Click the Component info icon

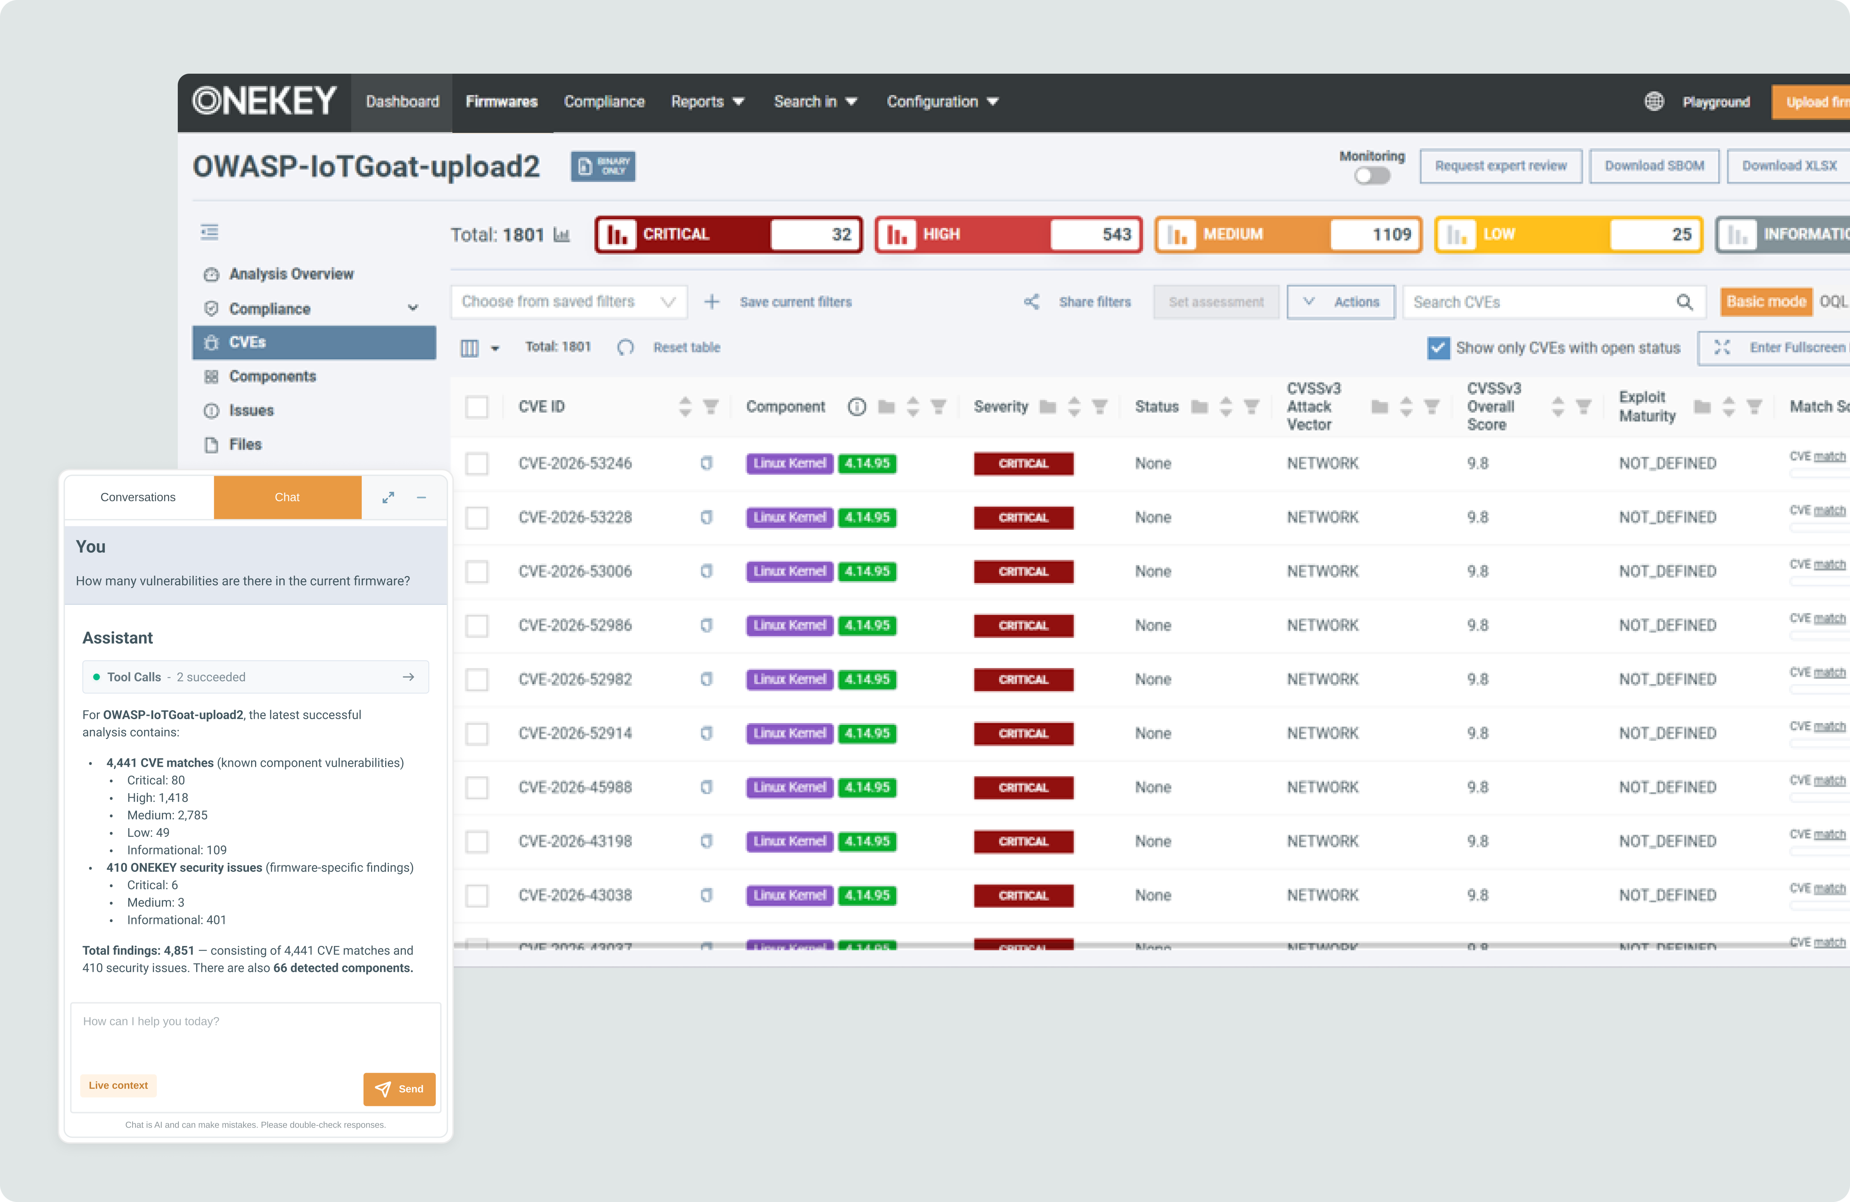[857, 406]
